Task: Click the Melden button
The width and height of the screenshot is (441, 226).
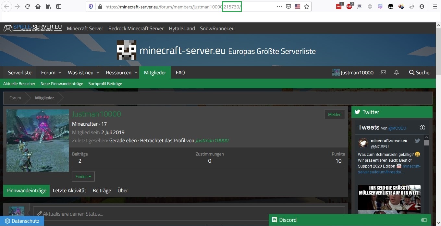Action: pyautogui.click(x=335, y=114)
